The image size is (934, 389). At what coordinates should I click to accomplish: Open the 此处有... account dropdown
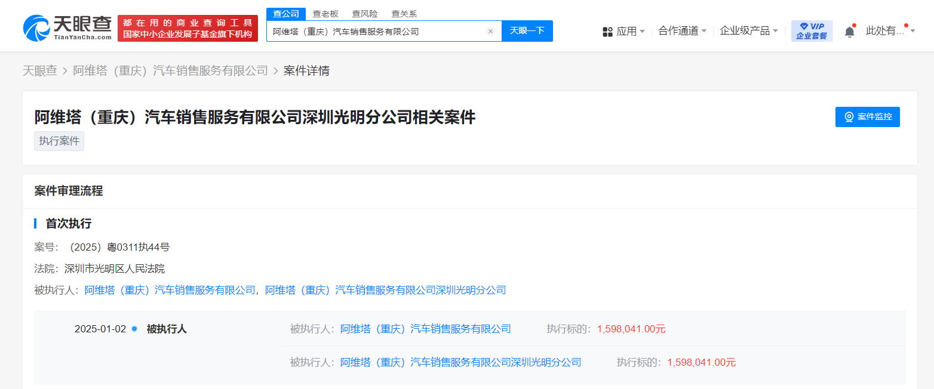pyautogui.click(x=890, y=31)
